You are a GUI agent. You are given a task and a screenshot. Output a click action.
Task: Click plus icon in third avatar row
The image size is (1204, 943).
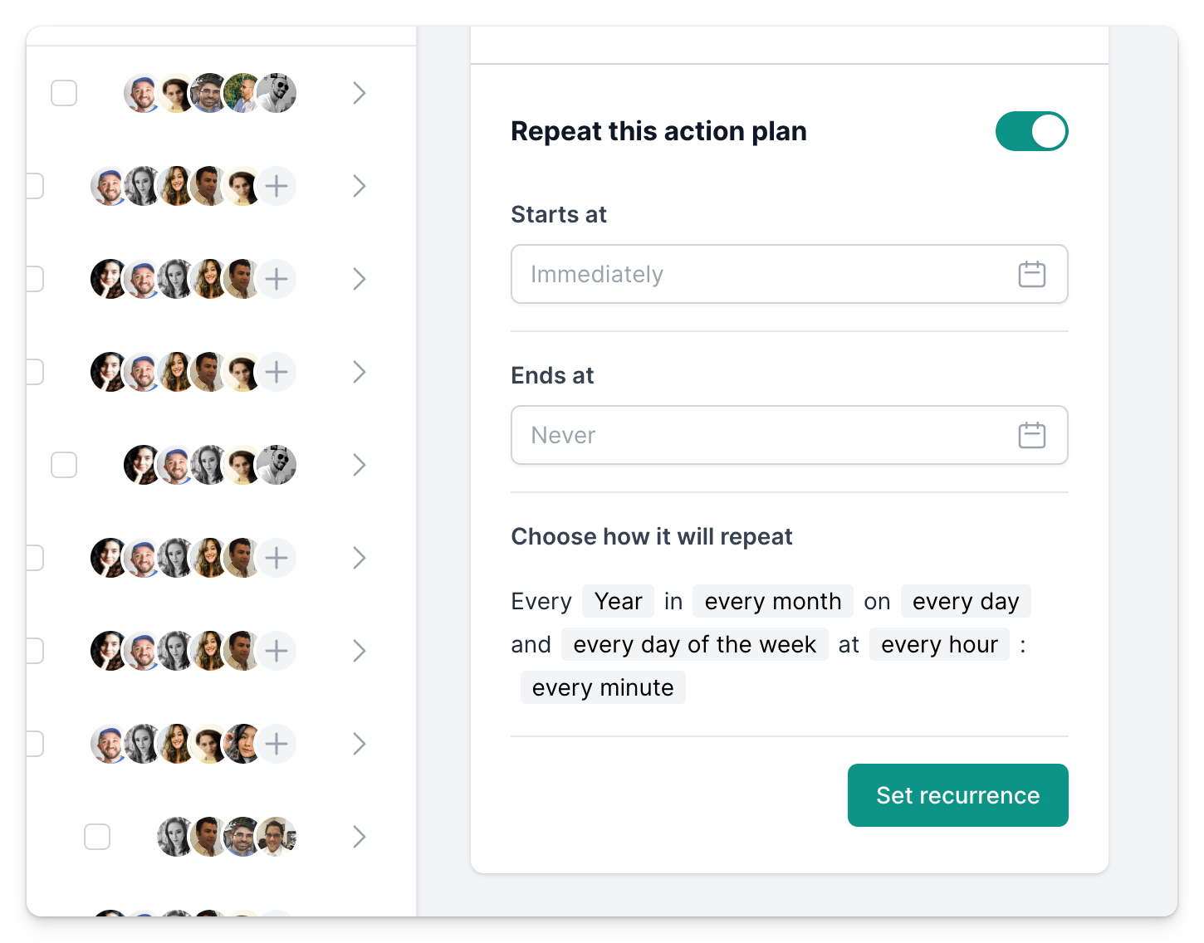(x=277, y=279)
